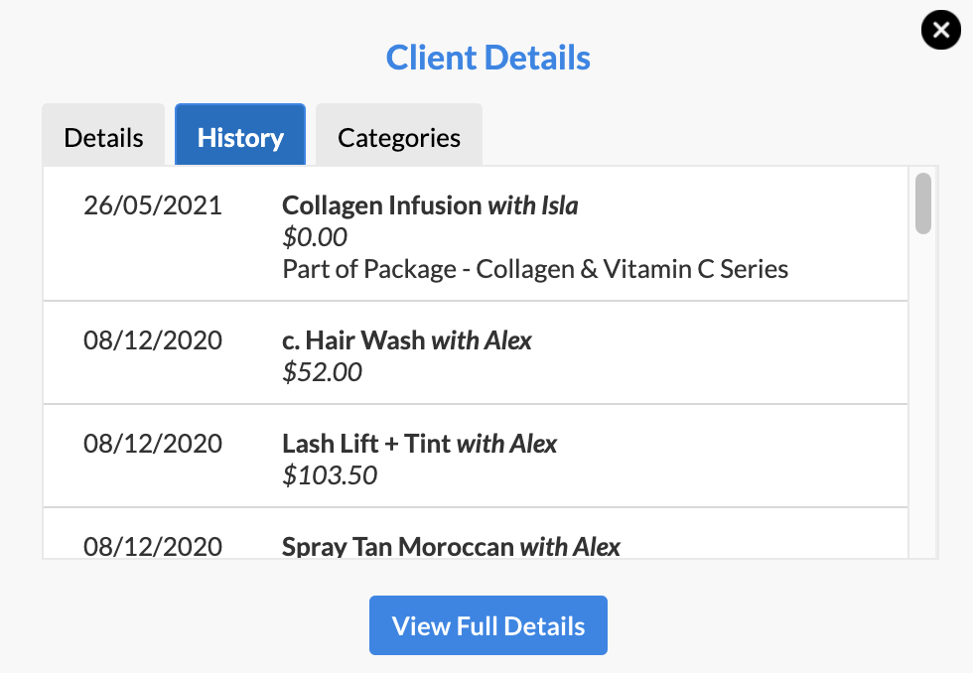Click the X icon in the top corner
Viewport: 973px width, 673px height.
941,30
